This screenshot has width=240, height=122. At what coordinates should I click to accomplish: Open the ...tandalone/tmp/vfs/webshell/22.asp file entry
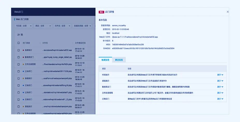(57, 50)
